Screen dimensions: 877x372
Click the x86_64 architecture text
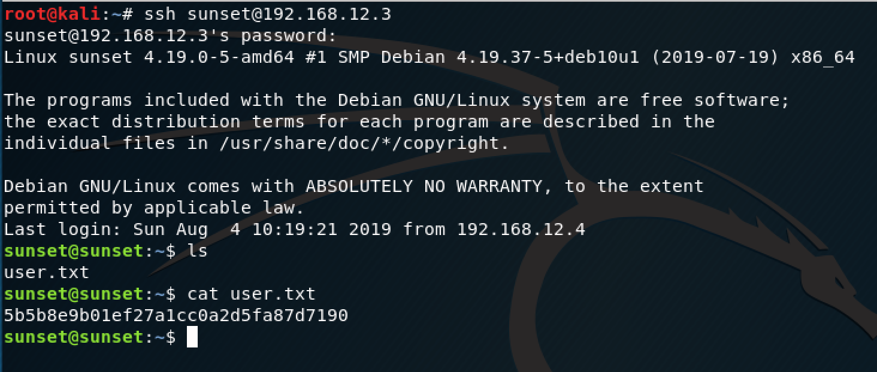[823, 58]
